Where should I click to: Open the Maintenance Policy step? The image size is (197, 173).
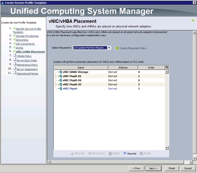click(27, 65)
